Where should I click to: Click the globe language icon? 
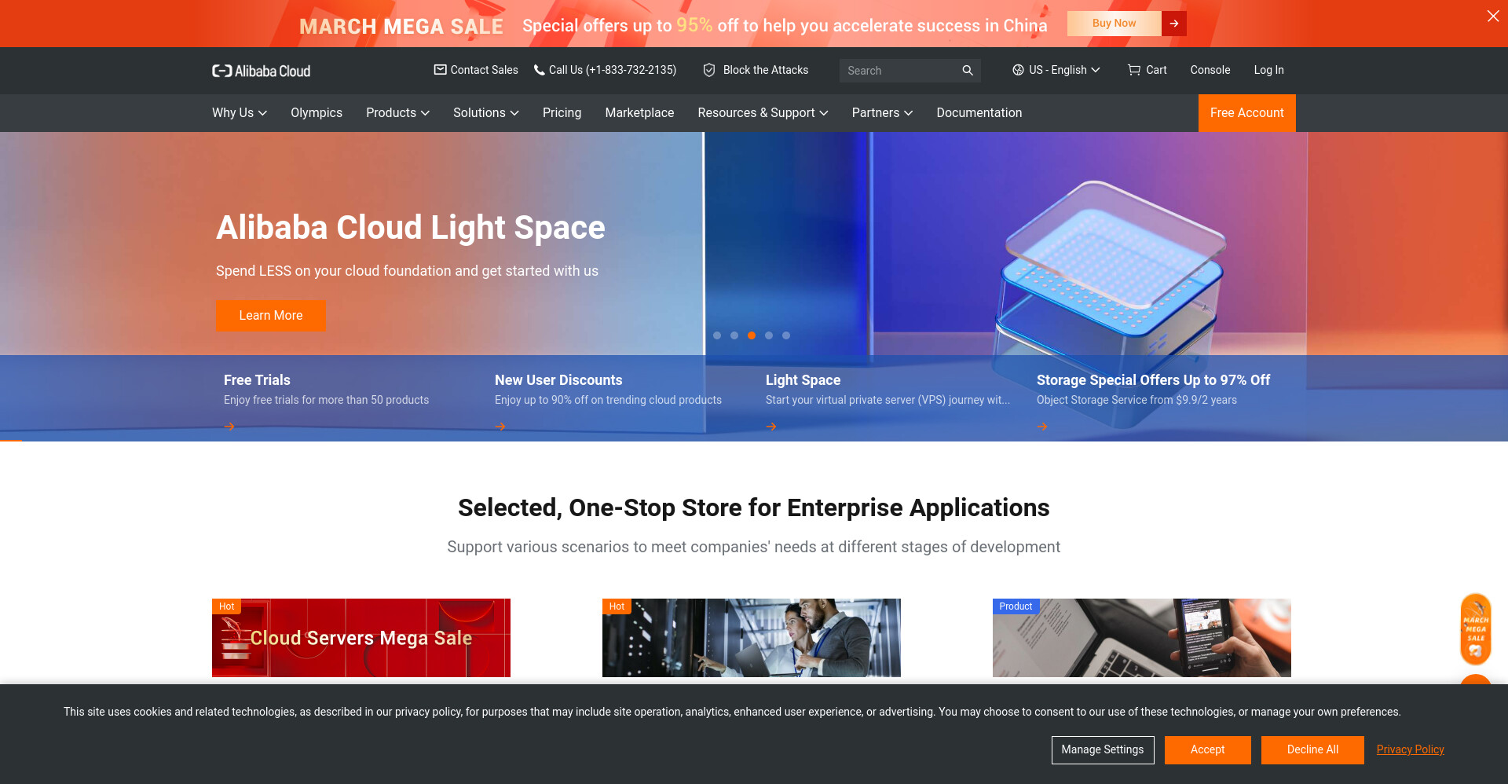[x=1018, y=70]
